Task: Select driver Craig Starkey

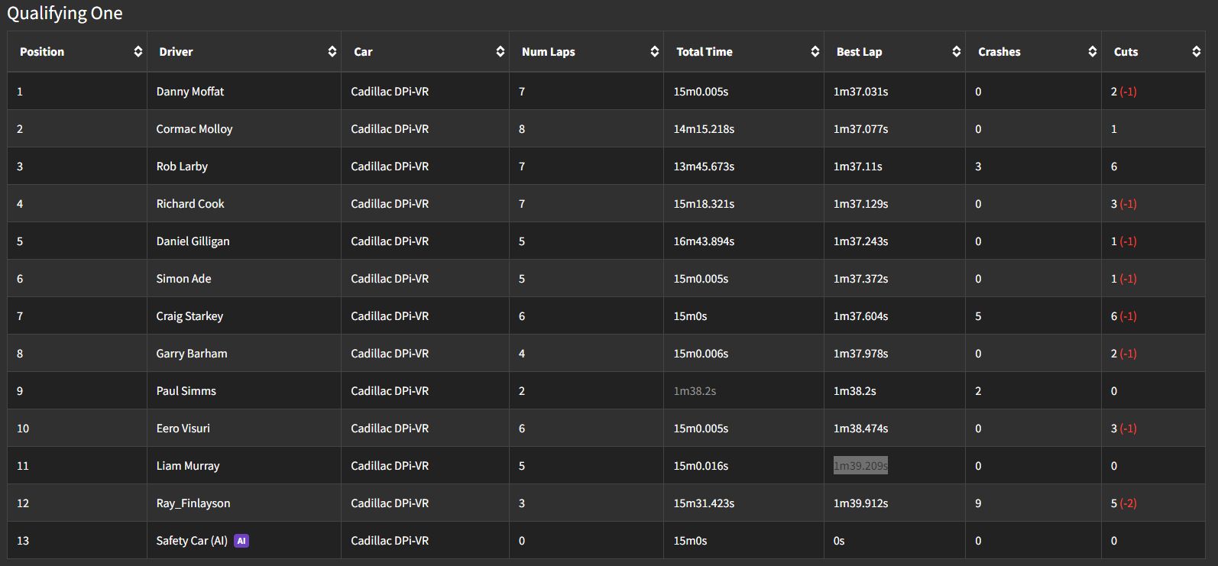Action: click(x=190, y=316)
